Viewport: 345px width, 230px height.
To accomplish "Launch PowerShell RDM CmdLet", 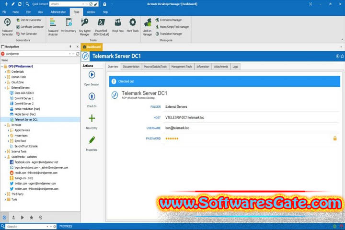I will point(101,27).
